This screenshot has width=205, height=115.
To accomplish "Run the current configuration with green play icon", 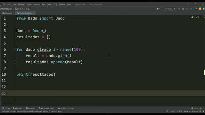I will [x=179, y=9].
